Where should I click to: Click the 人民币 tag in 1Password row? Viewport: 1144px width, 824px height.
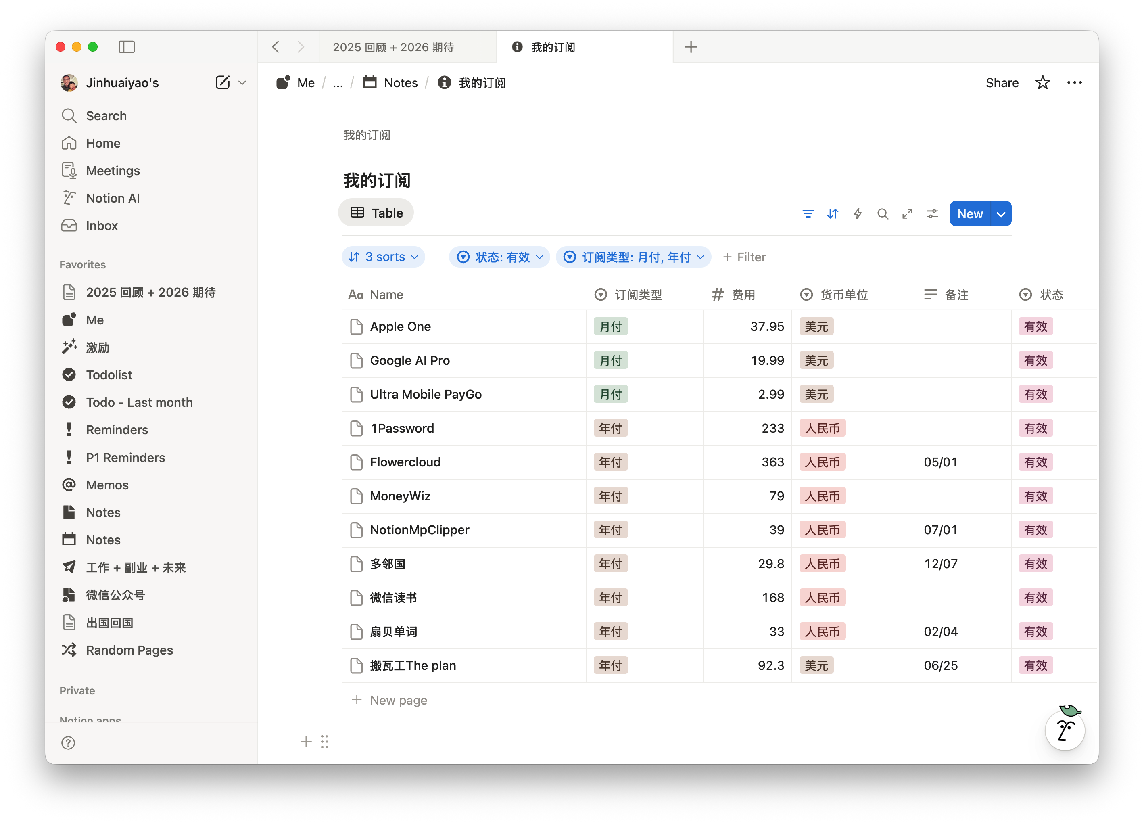(x=822, y=429)
